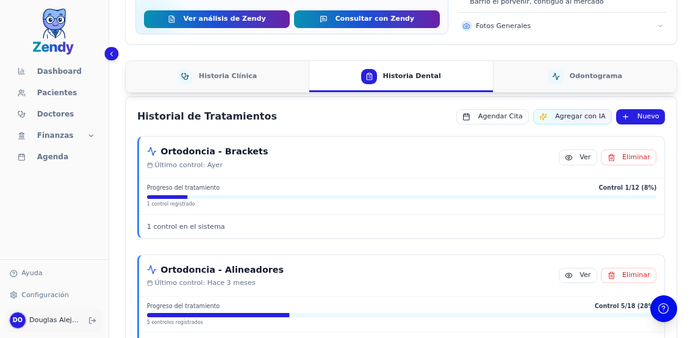Open the floating help question mark button
The height and width of the screenshot is (338, 693).
point(663,308)
